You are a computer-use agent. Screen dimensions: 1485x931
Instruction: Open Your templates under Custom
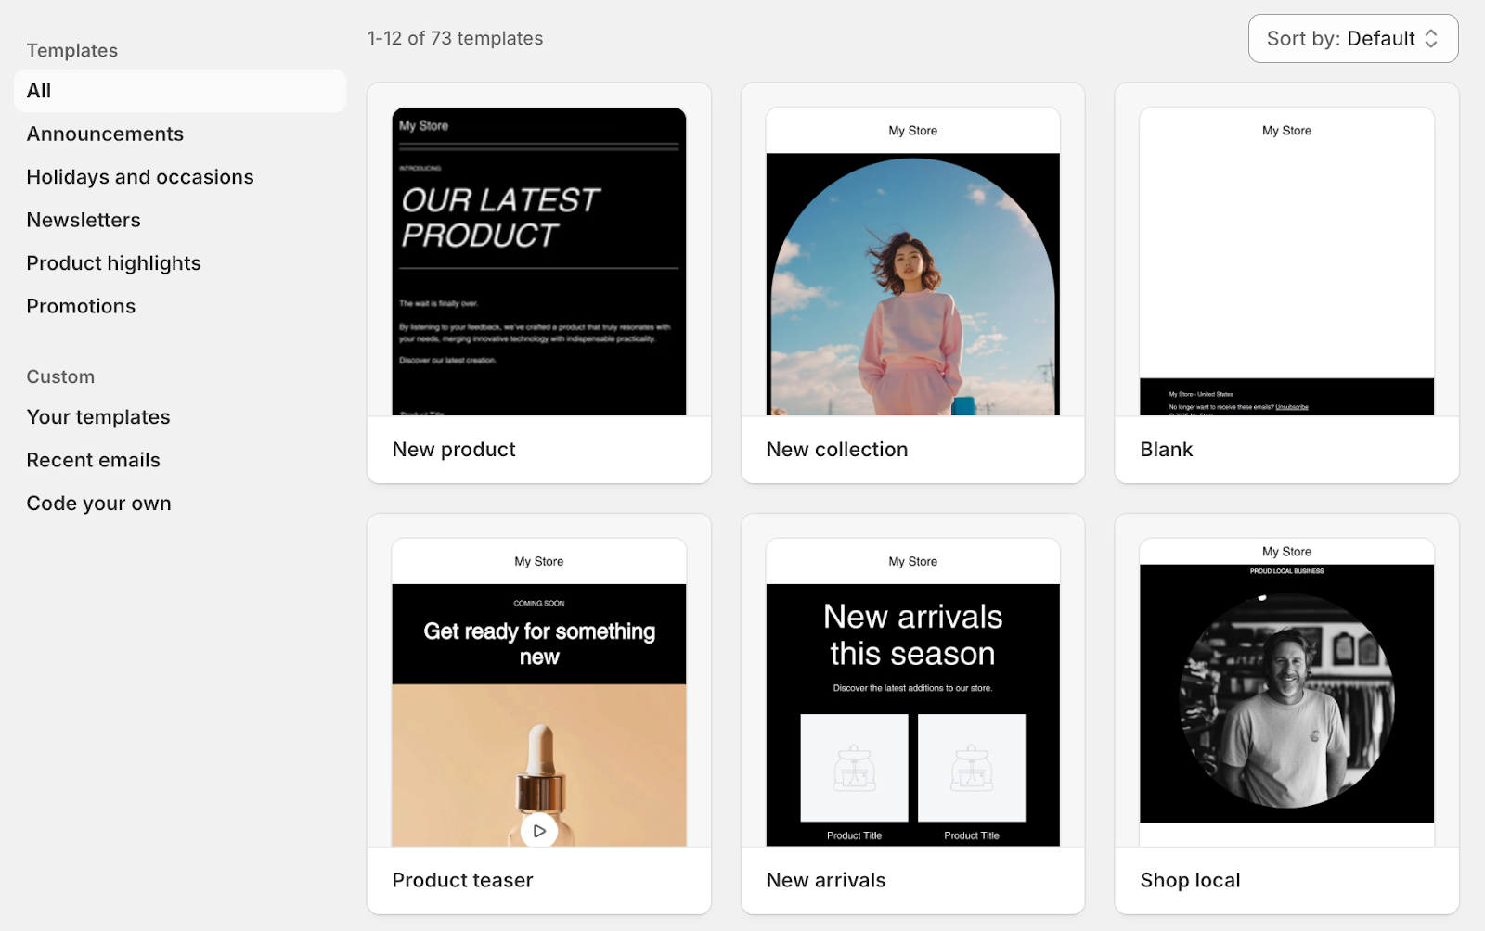click(x=98, y=417)
